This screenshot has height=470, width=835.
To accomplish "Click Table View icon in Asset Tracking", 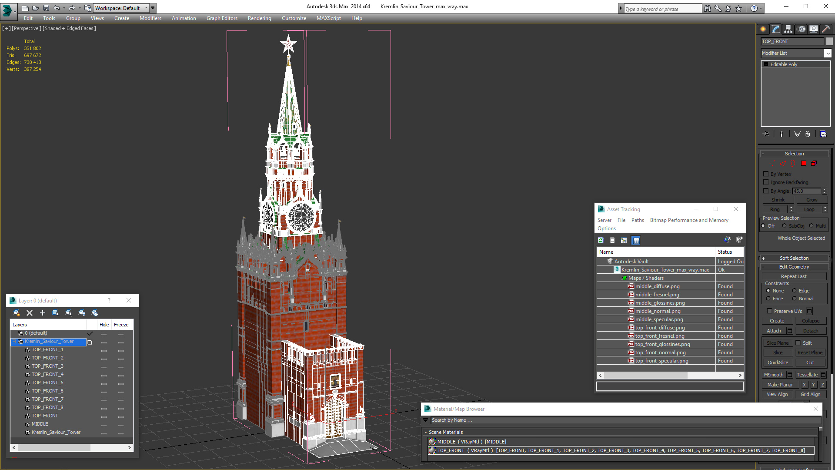I will (x=636, y=240).
